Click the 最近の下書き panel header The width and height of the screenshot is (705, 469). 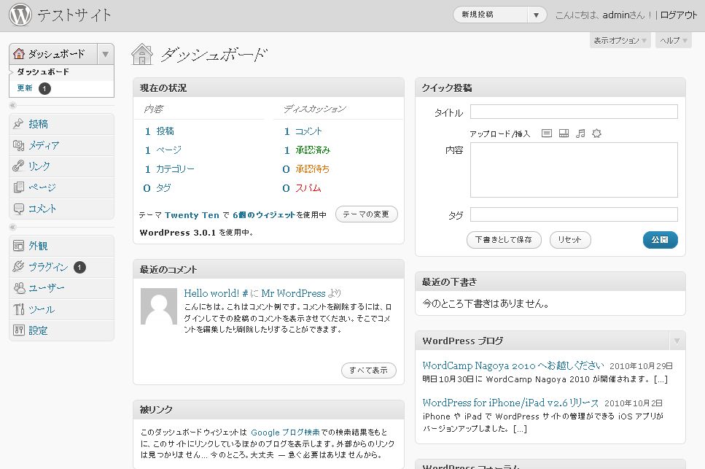click(x=550, y=282)
